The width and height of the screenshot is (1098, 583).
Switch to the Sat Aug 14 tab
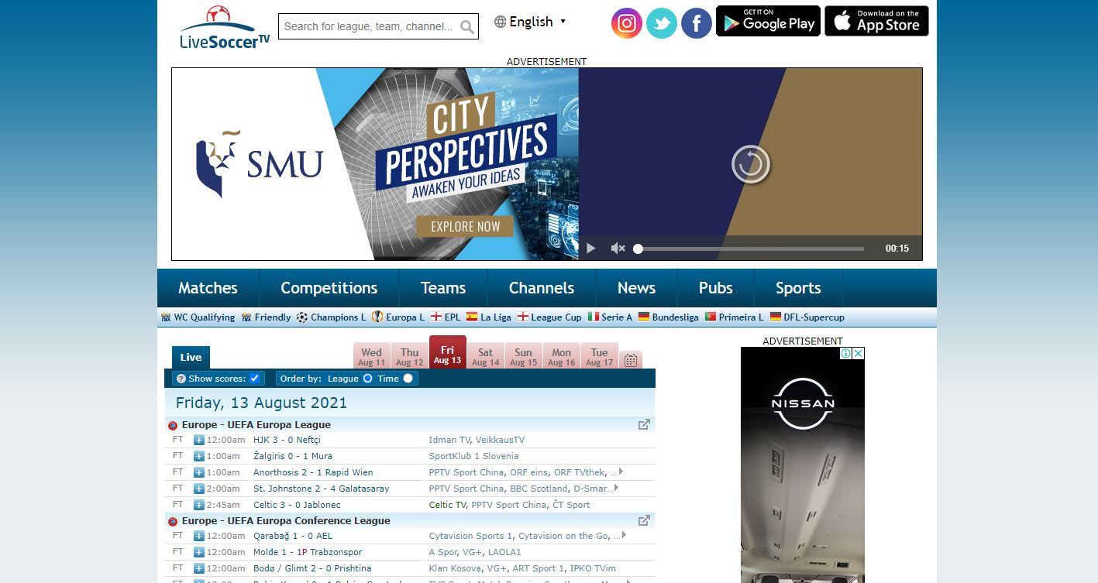coord(485,356)
